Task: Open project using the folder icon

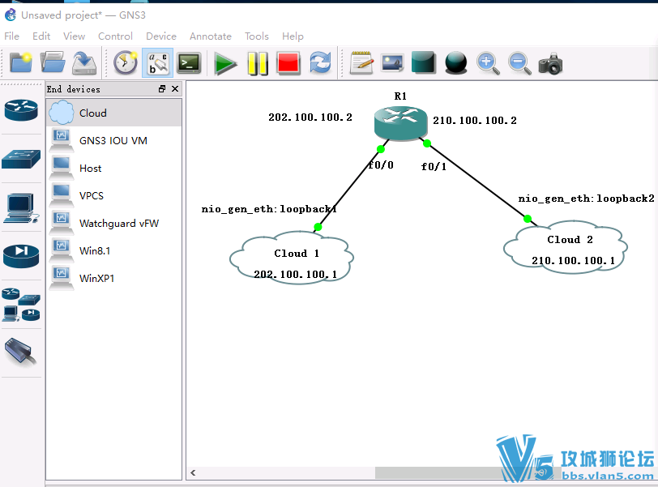Action: pos(53,63)
